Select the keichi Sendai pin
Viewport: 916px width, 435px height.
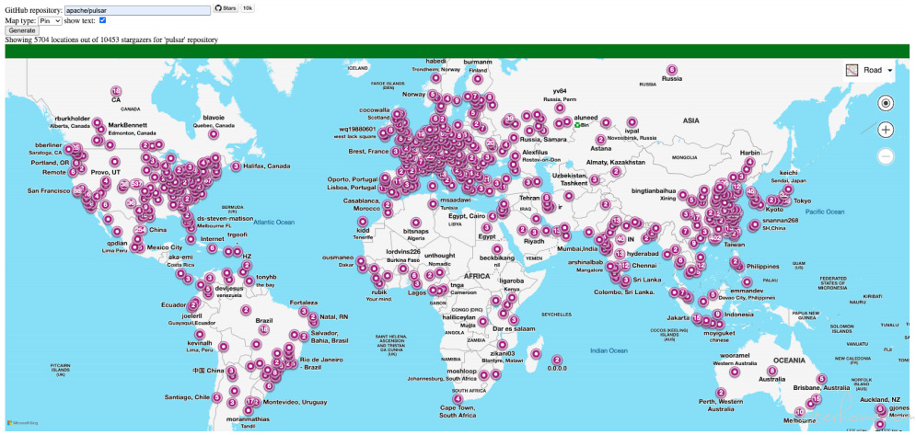[x=789, y=189]
